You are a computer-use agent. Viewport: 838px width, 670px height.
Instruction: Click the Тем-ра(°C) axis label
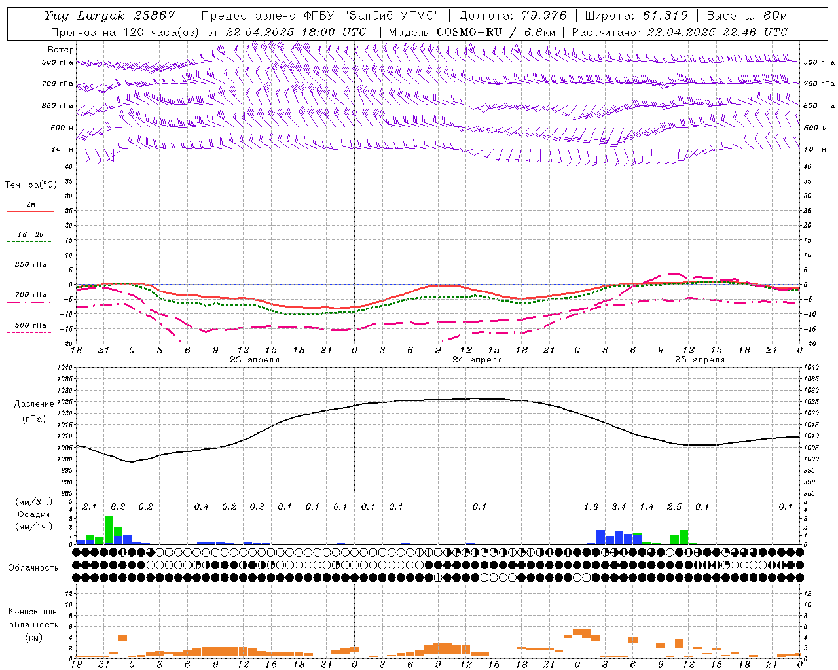(x=31, y=185)
